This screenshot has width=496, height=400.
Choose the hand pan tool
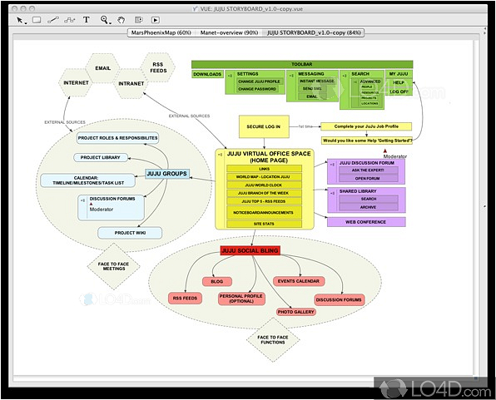point(122,20)
